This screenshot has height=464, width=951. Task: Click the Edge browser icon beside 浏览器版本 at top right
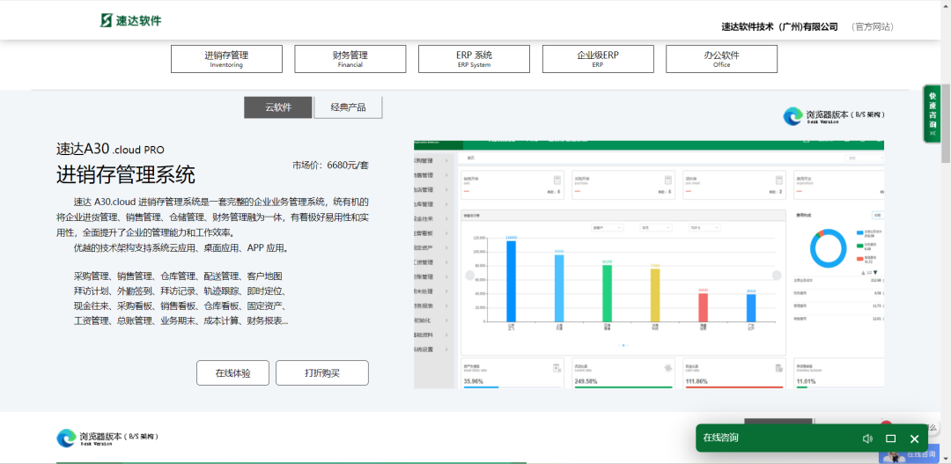click(792, 116)
